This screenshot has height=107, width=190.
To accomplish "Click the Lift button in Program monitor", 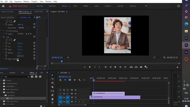I will click(131, 67).
